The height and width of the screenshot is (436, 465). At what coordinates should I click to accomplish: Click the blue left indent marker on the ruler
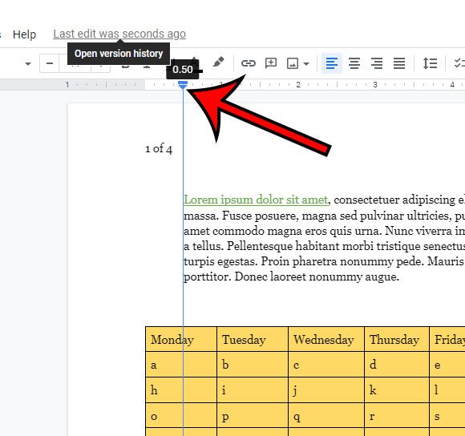pyautogui.click(x=183, y=85)
